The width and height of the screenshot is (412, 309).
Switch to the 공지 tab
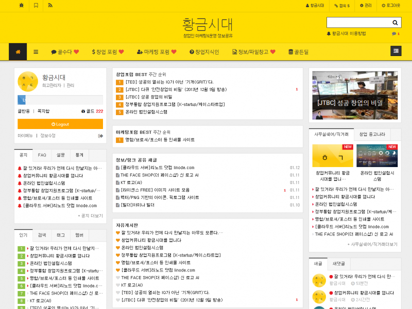[x=23, y=155]
